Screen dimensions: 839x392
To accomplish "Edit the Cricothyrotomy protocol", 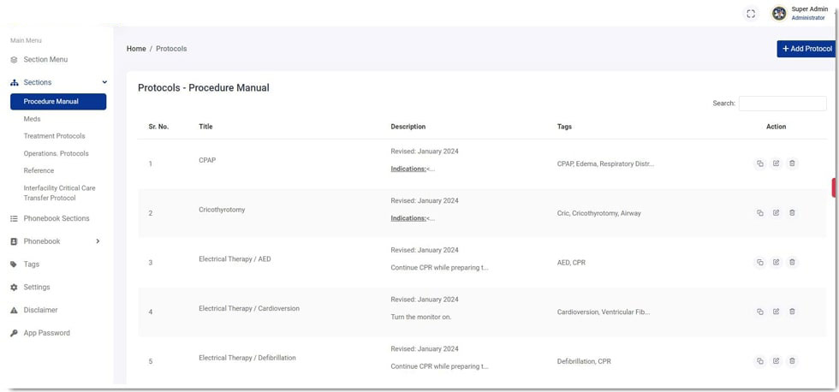I will [x=776, y=213].
